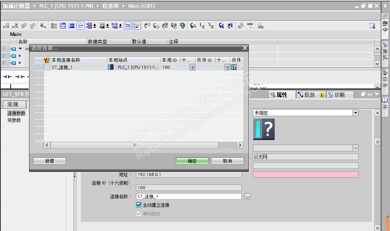Go to next bookmark icon
The height and width of the screenshot is (231, 390).
(x=221, y=26)
